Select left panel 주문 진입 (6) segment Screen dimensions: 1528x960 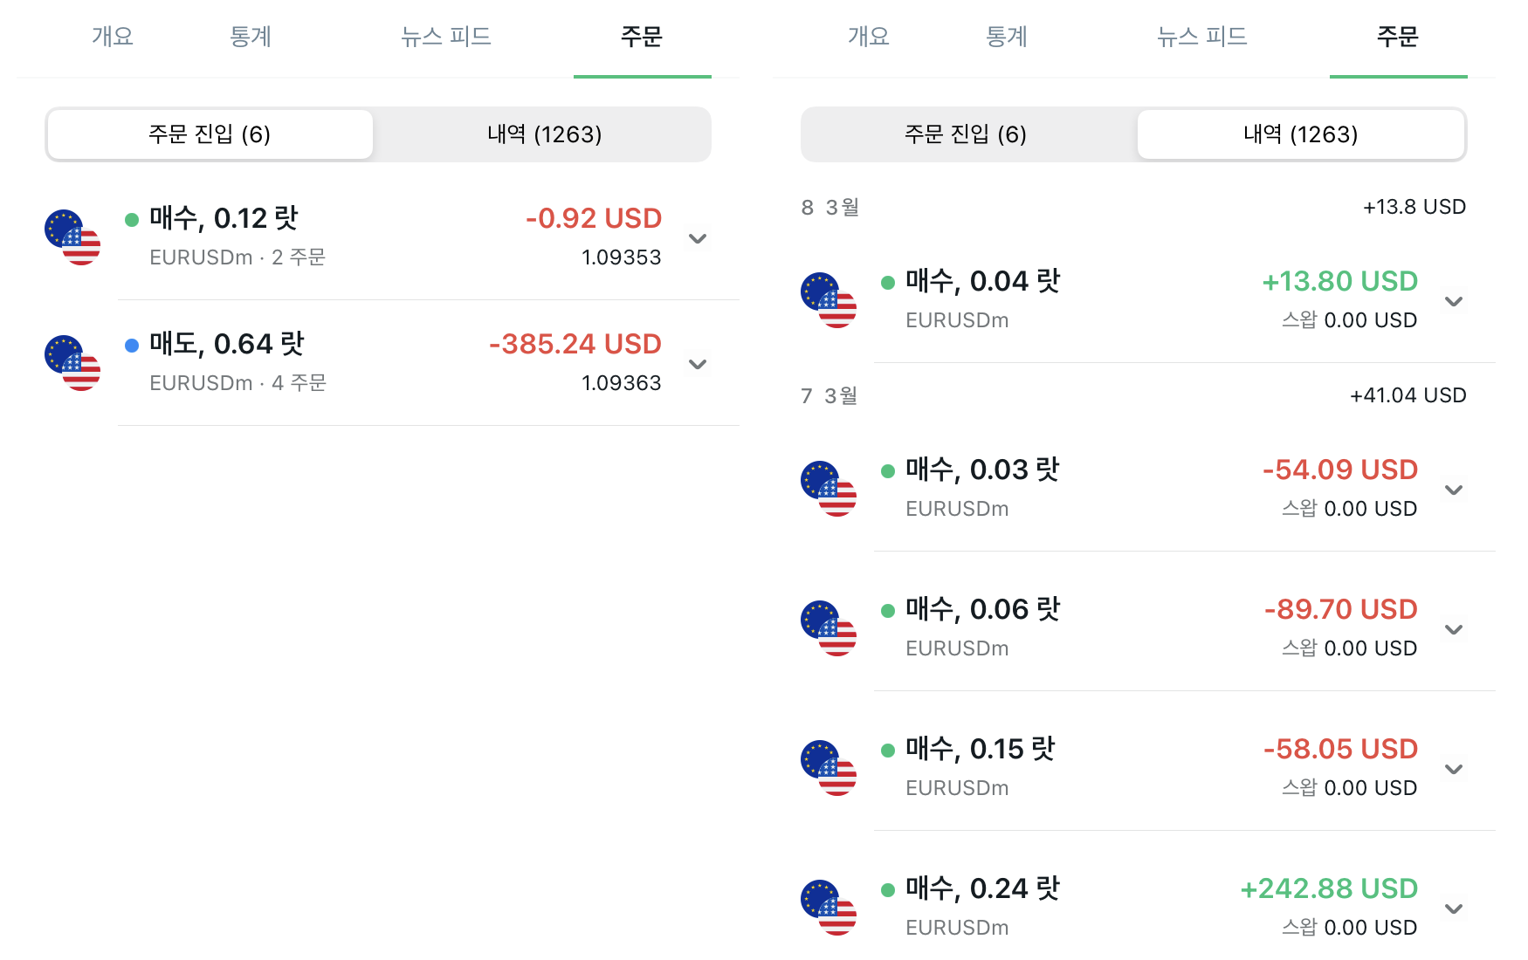coord(210,134)
